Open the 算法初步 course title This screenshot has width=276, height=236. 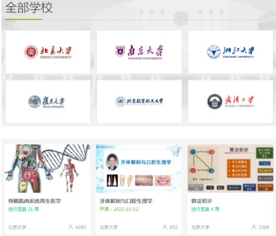[x=202, y=201]
